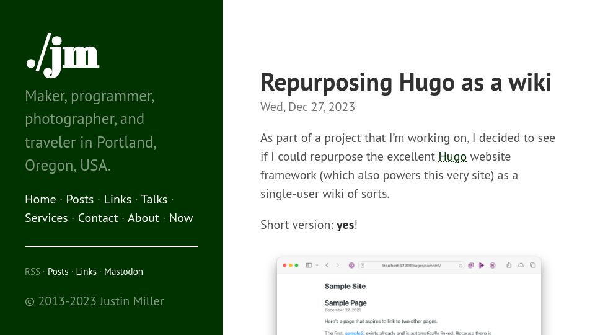Click the article title Repurposing Hugo as a wiki
The height and width of the screenshot is (335, 595).
click(x=405, y=82)
